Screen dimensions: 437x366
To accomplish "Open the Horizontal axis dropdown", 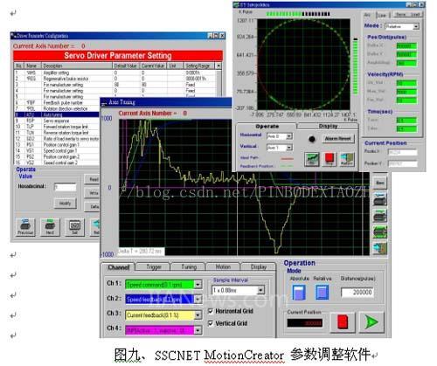I will [x=288, y=136].
